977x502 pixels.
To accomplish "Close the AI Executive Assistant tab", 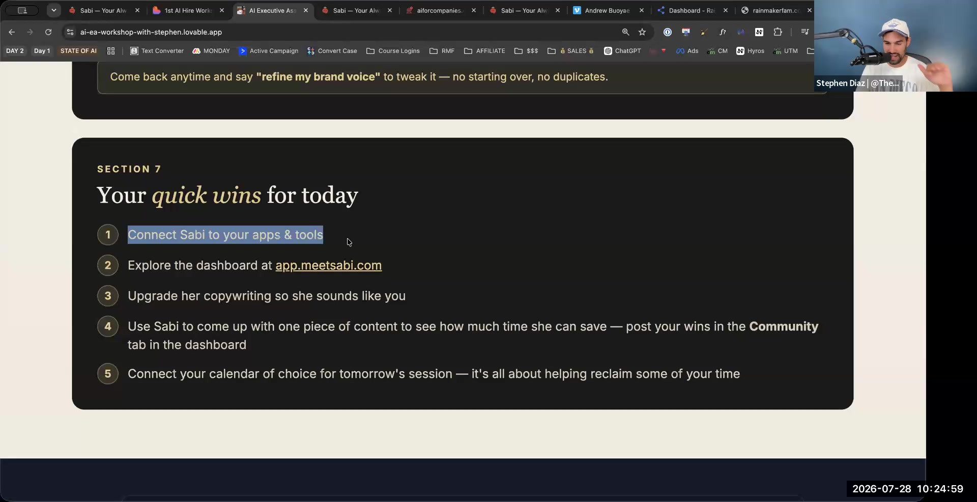I will click(x=306, y=10).
